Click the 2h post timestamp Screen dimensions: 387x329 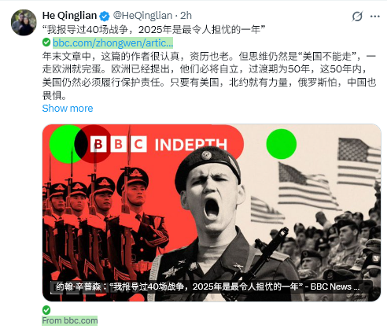click(186, 16)
